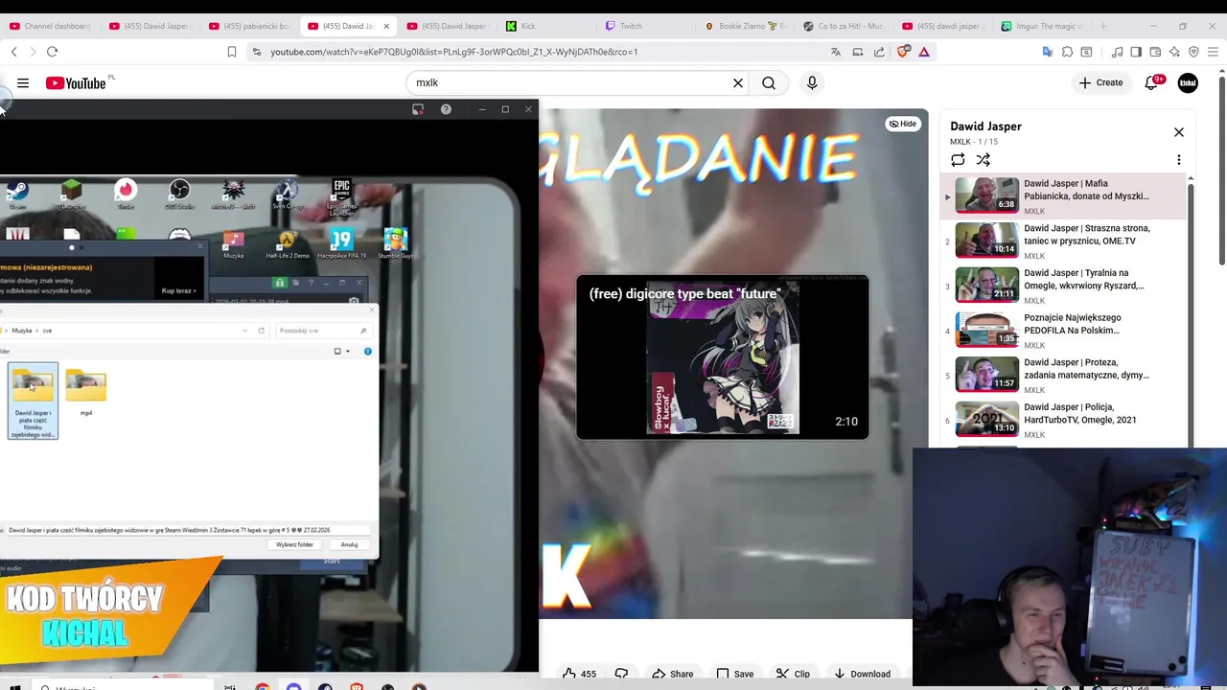Close the Dawid Jasper playlist panel
This screenshot has height=690, width=1227.
[x=1179, y=132]
